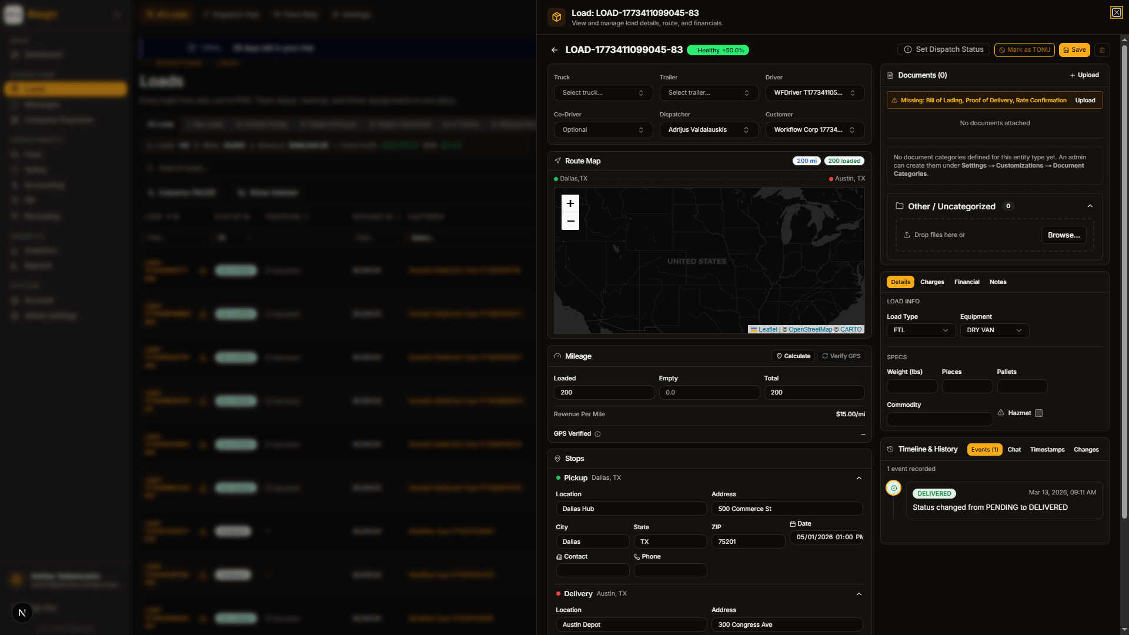Screen dimensions: 1129x635
Task: Open the OpenStreetMap attribution link
Action: 810,330
